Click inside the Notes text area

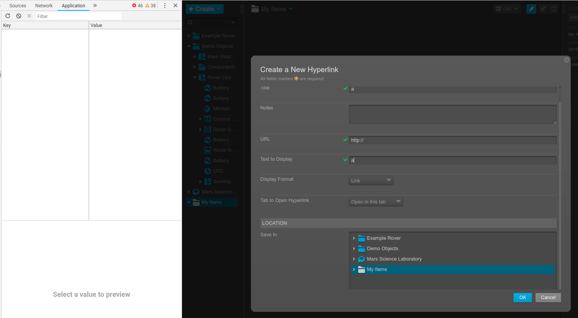[452, 114]
